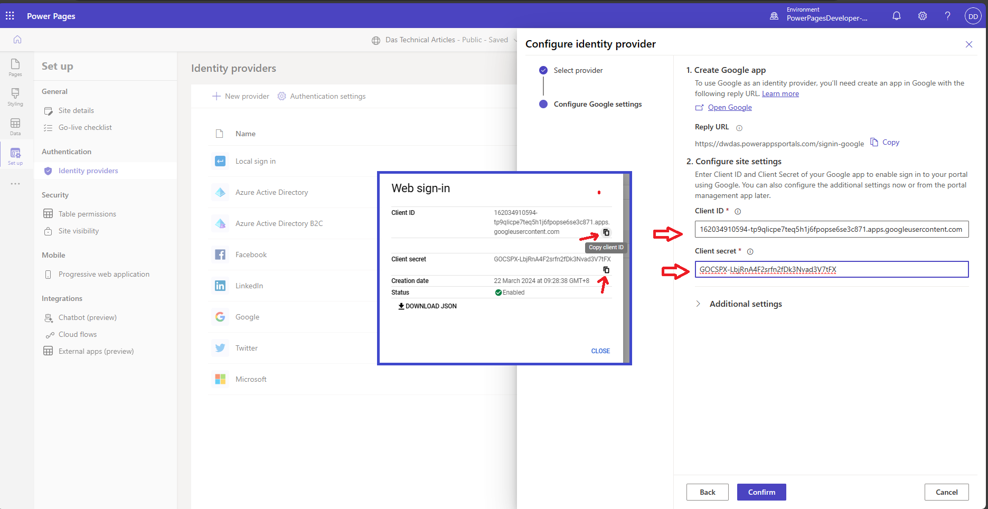The image size is (988, 509).
Task: Open Site details menu item
Action: 76,110
